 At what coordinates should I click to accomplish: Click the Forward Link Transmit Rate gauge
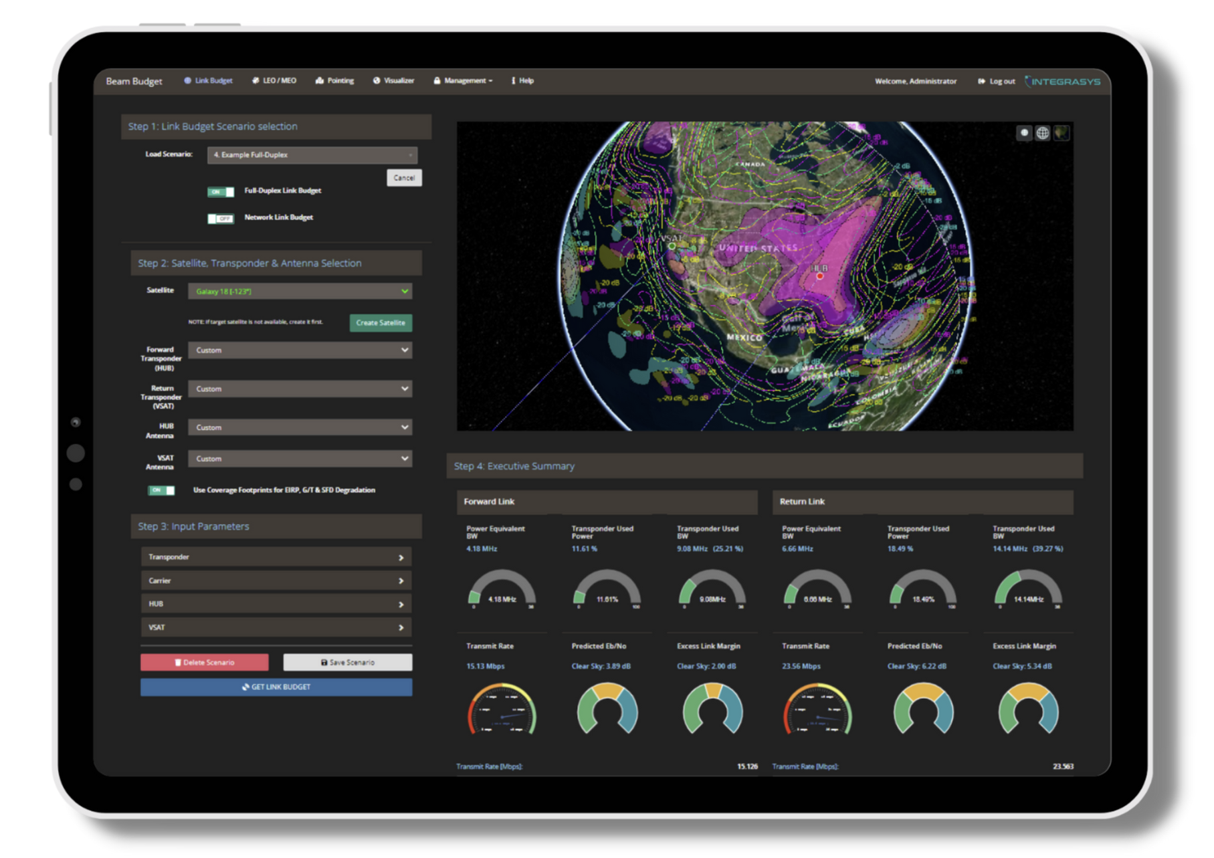(503, 710)
